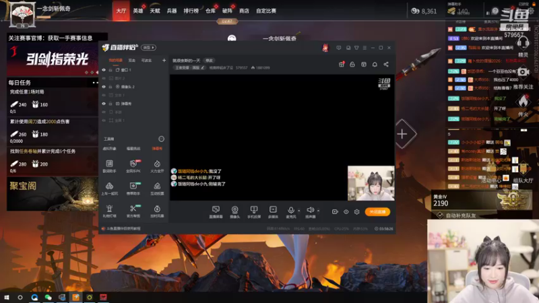Mute the 扬声器 speaker
Screen dimensions: 539x303
[310, 212]
